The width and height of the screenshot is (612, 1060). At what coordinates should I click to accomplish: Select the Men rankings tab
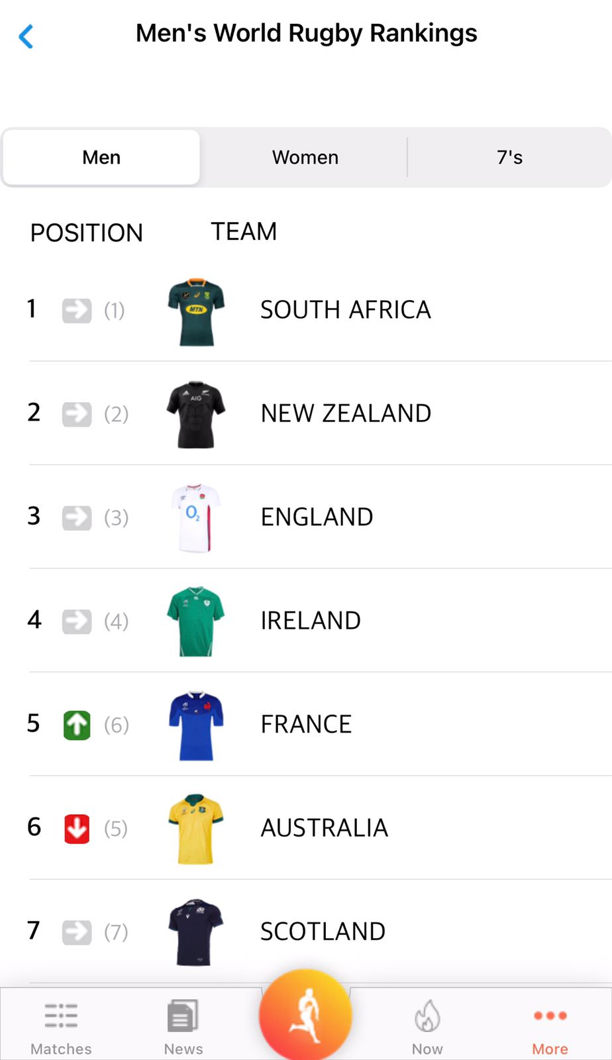click(101, 158)
